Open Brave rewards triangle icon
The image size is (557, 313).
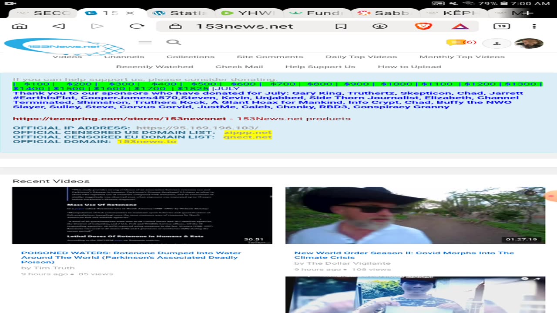point(460,26)
